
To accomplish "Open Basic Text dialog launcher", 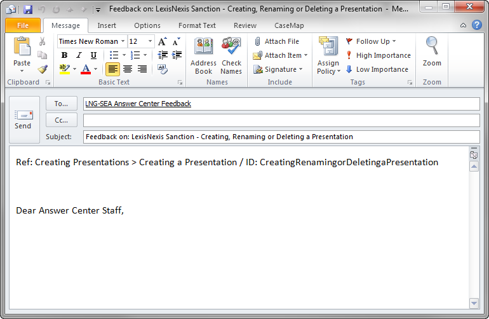I will pyautogui.click(x=180, y=83).
